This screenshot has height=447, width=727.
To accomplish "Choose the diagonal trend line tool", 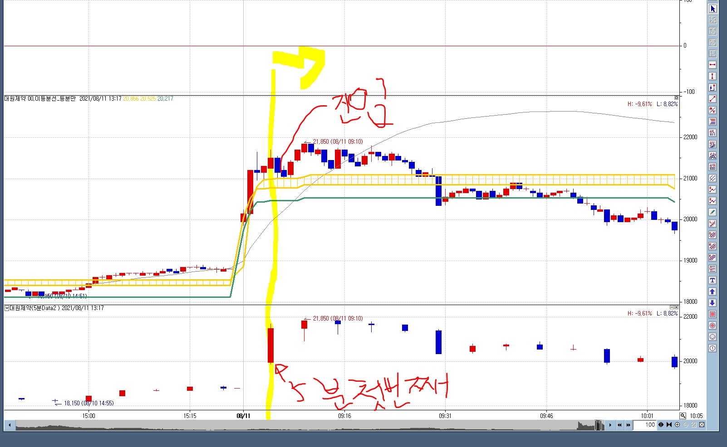I will point(712,99).
